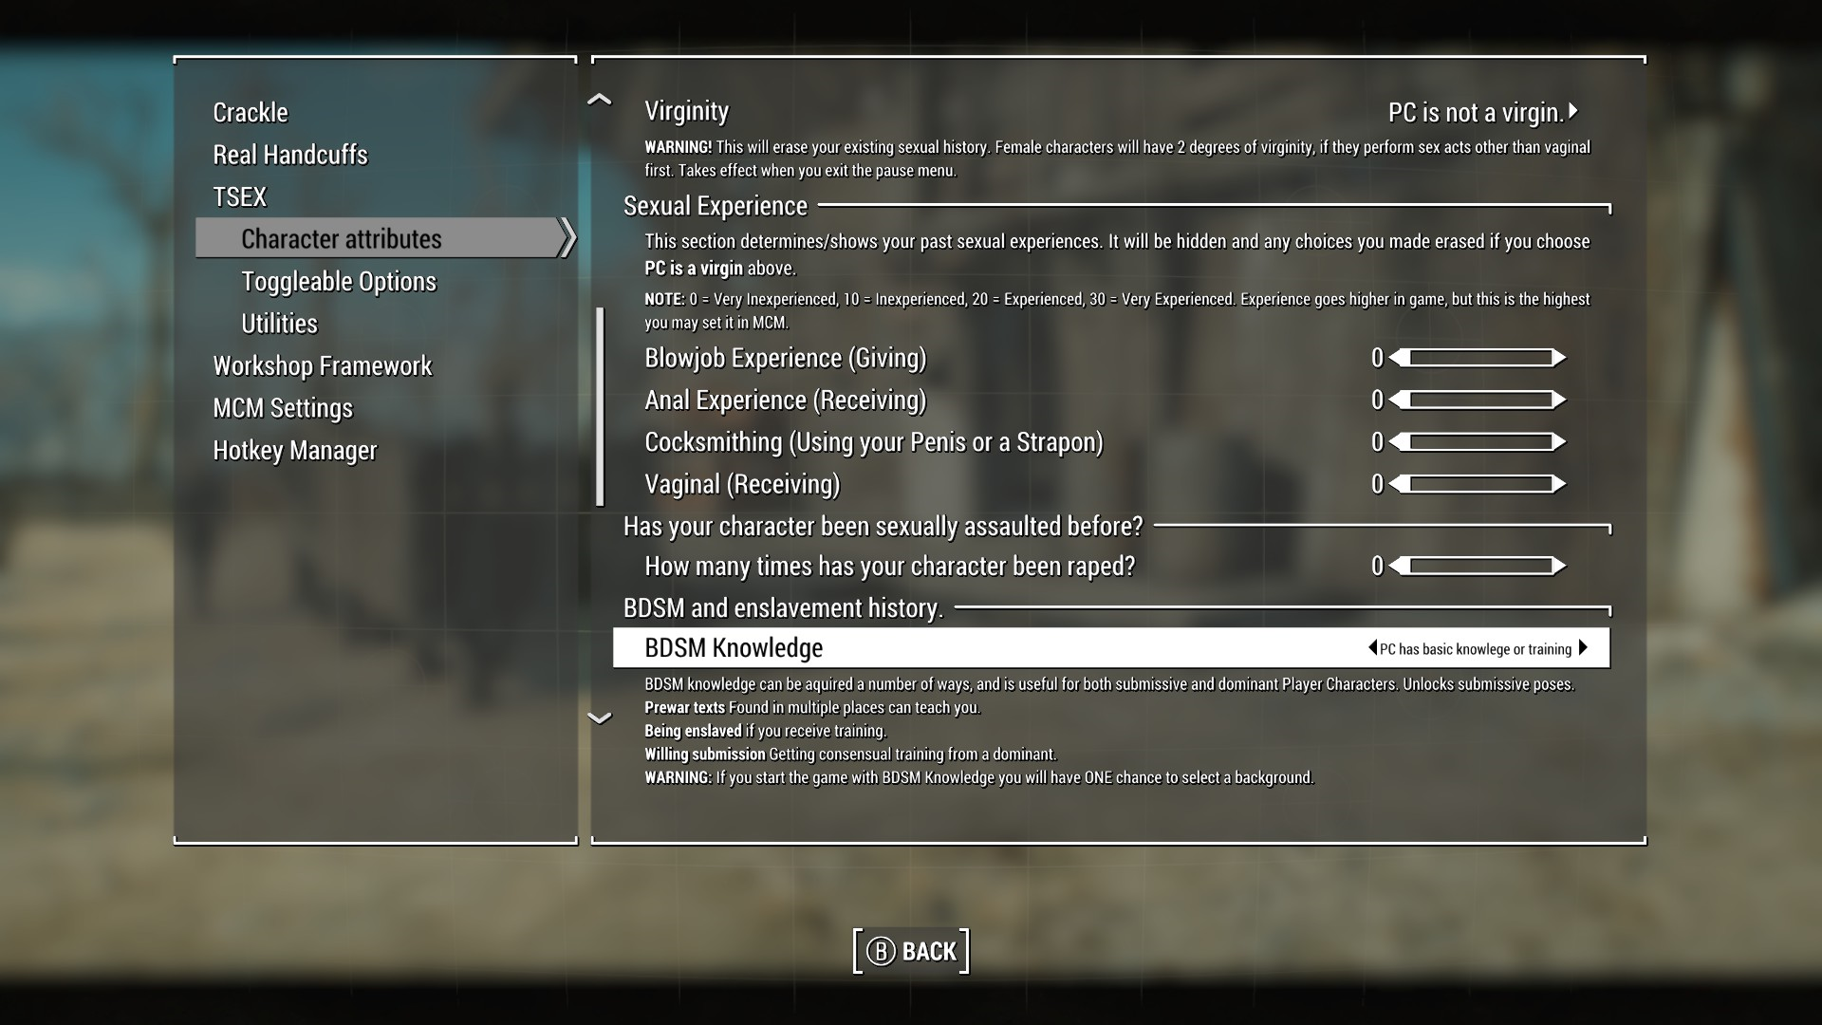Increase Cocksmithing value with right arrow

(1558, 441)
